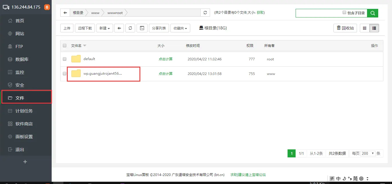Screen dimensions: 392x184
Task: Expand the 新建 dropdown
Action: point(104,28)
